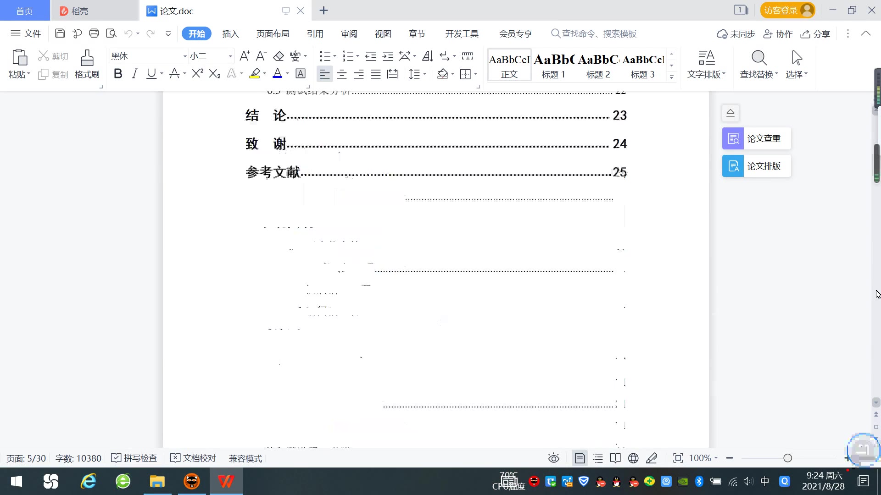
Task: Toggle Bold formatting
Action: pyautogui.click(x=118, y=73)
